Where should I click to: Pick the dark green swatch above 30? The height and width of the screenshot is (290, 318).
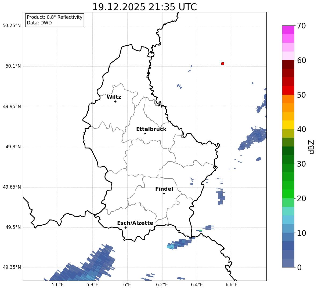(x=288, y=159)
